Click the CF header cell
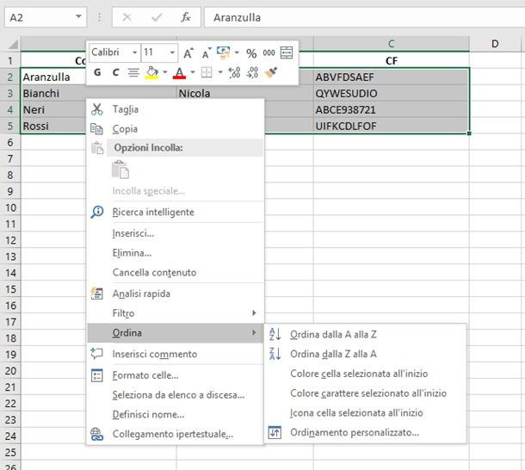This screenshot has width=525, height=470. tap(392, 60)
